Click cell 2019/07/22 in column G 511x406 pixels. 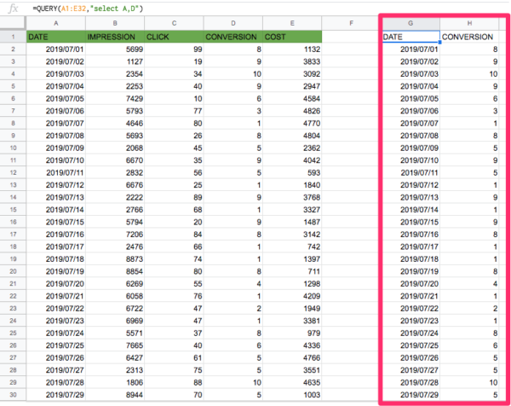pyautogui.click(x=411, y=309)
